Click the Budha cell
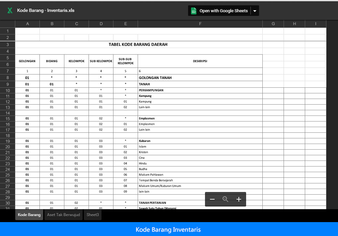 [x=200, y=169]
